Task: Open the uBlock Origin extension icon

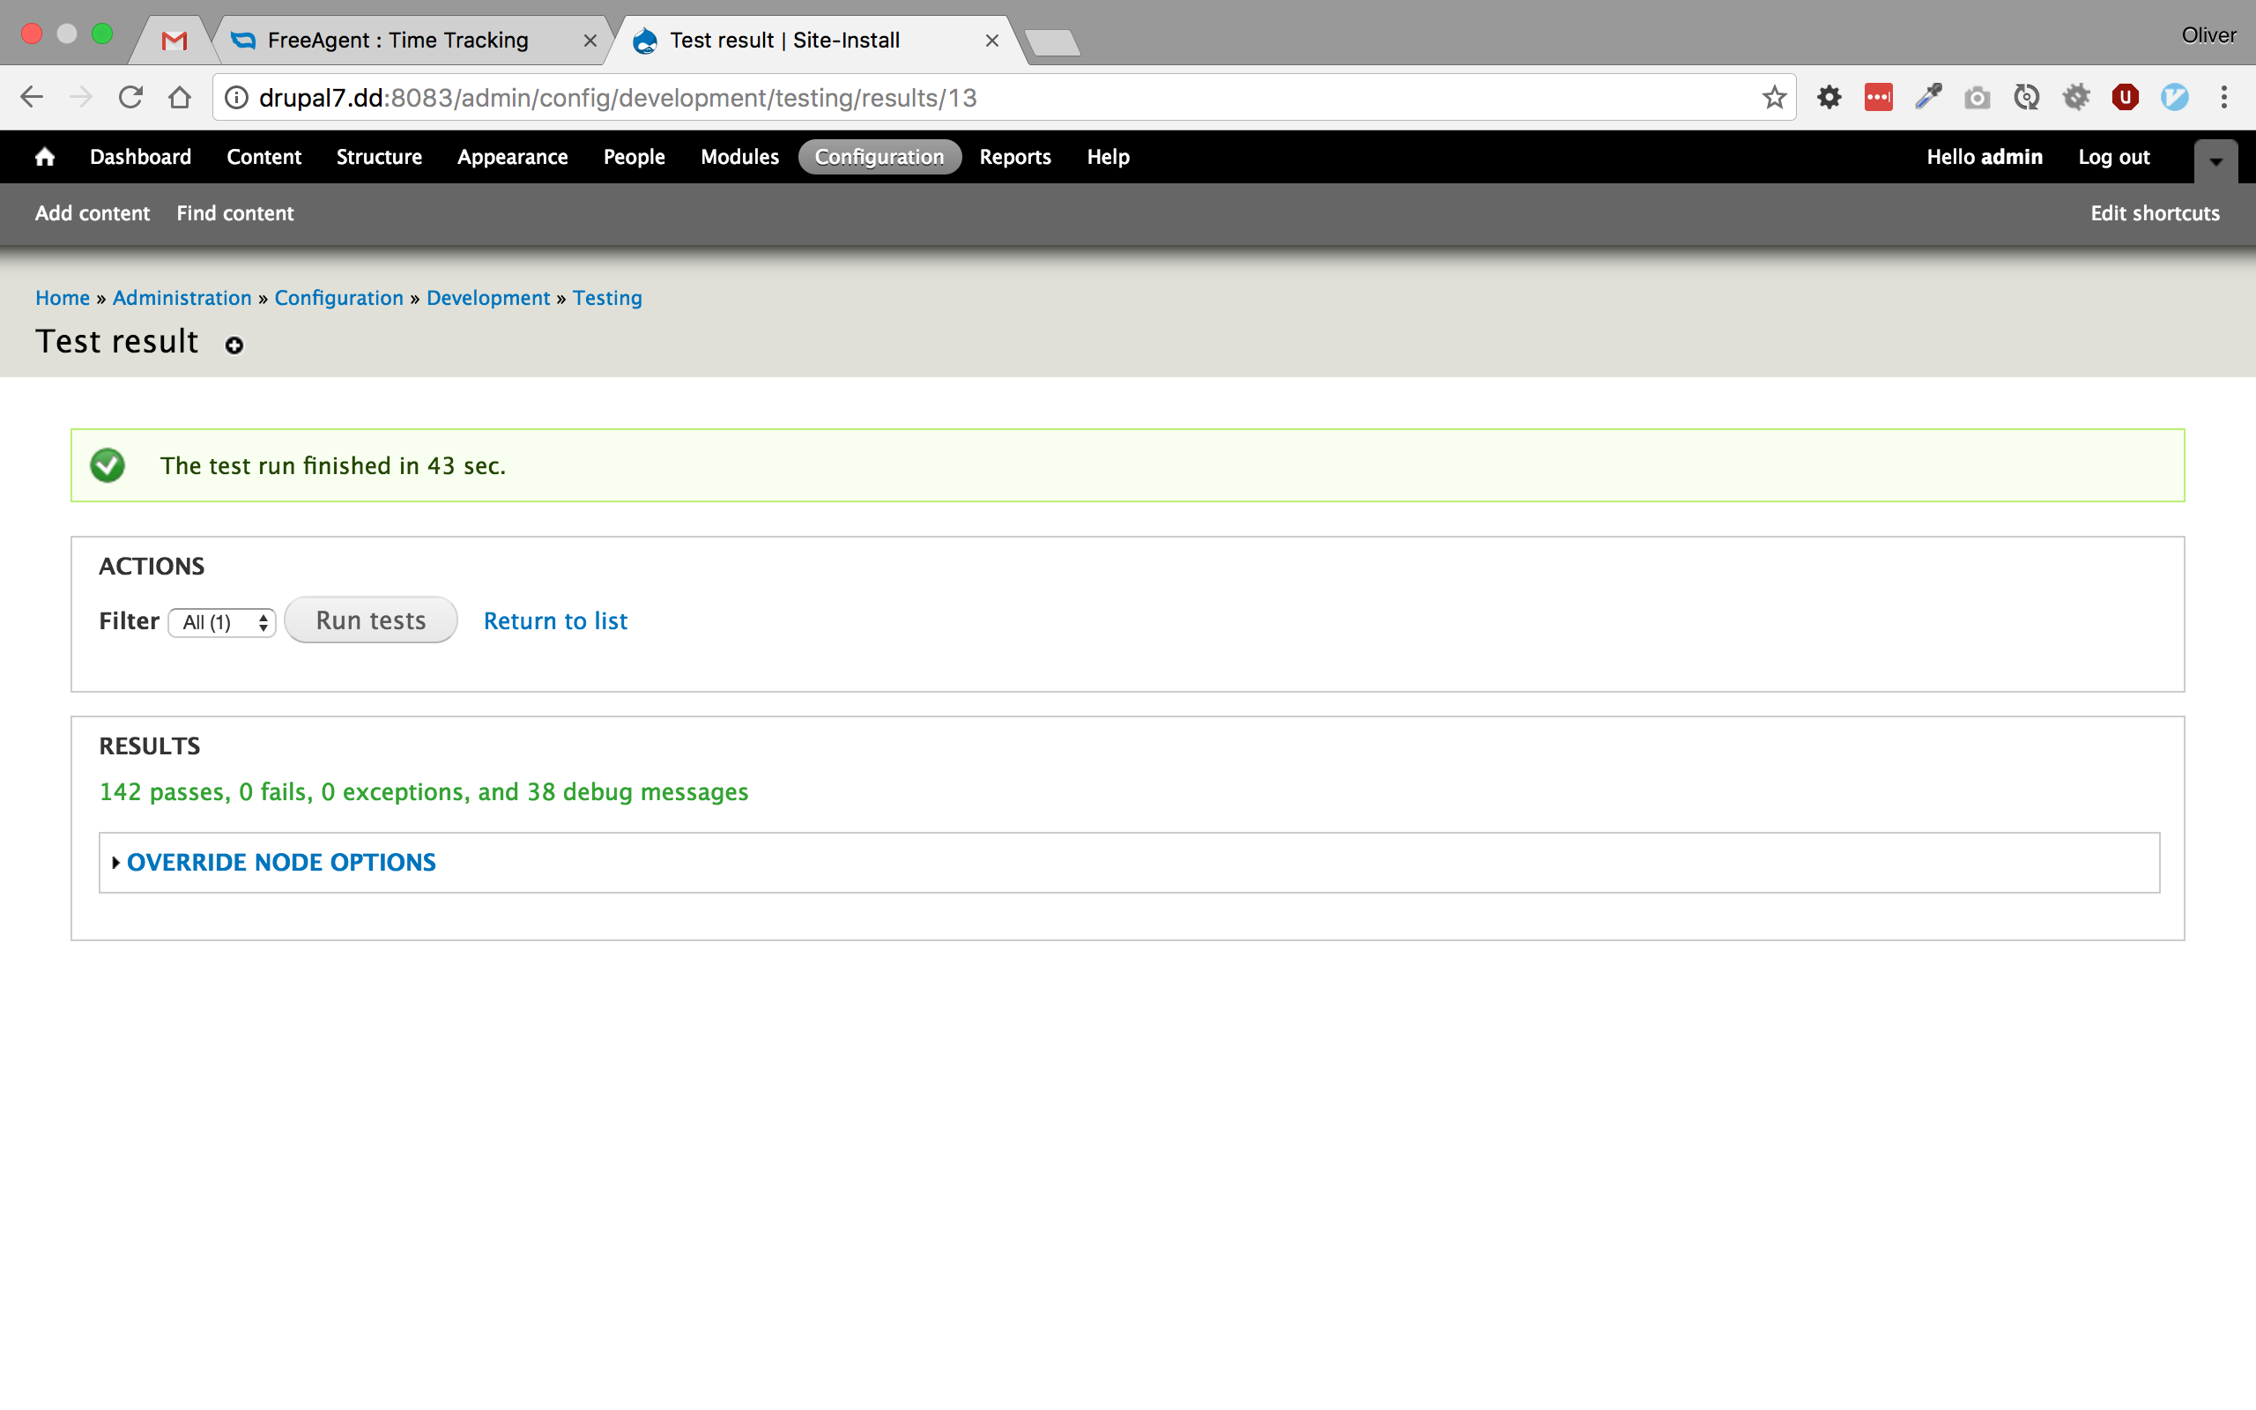Action: coord(2125,97)
